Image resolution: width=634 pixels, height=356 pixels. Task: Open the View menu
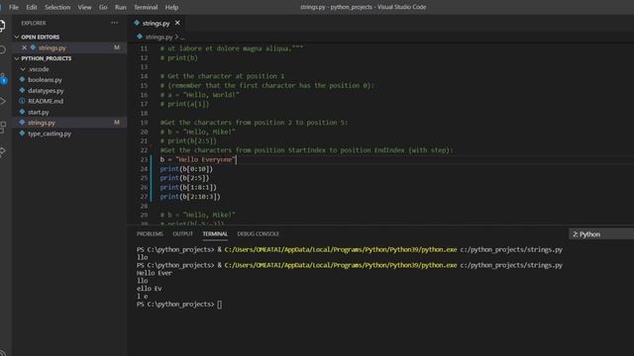tap(84, 7)
